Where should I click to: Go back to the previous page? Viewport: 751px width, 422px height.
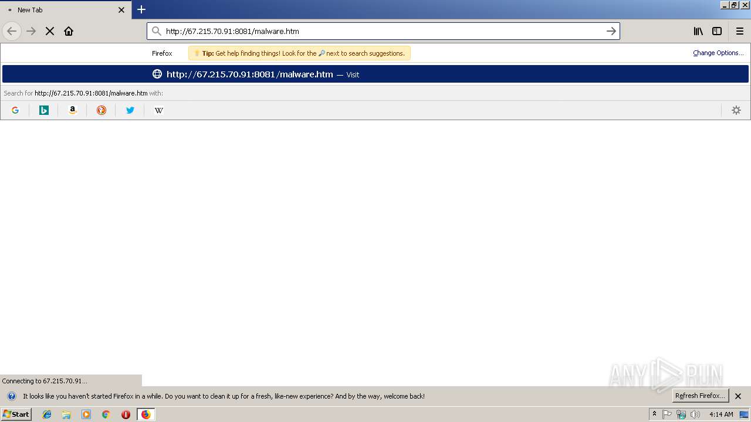(x=12, y=31)
